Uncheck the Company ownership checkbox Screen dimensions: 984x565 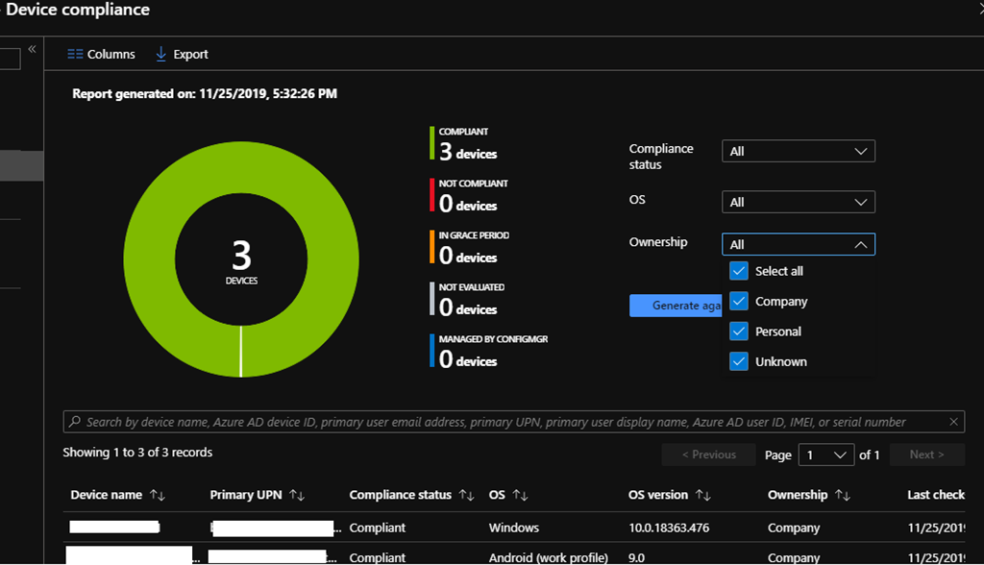point(739,302)
